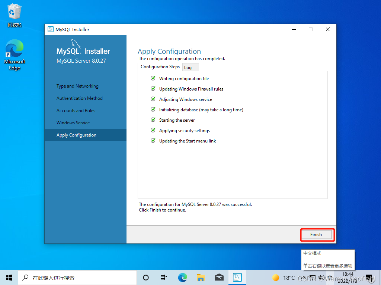
Task: Click the MySQL dolphin logo in sidebar
Action: click(x=75, y=44)
